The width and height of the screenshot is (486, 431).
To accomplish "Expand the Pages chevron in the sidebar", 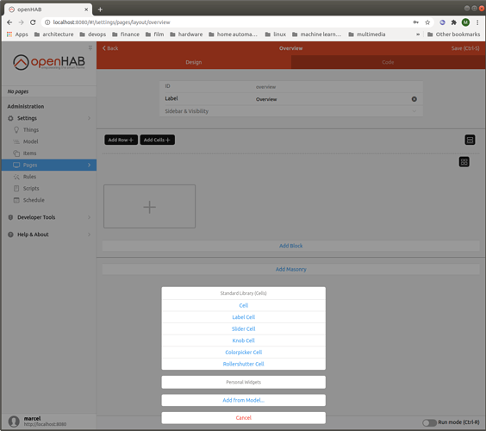I will click(89, 165).
